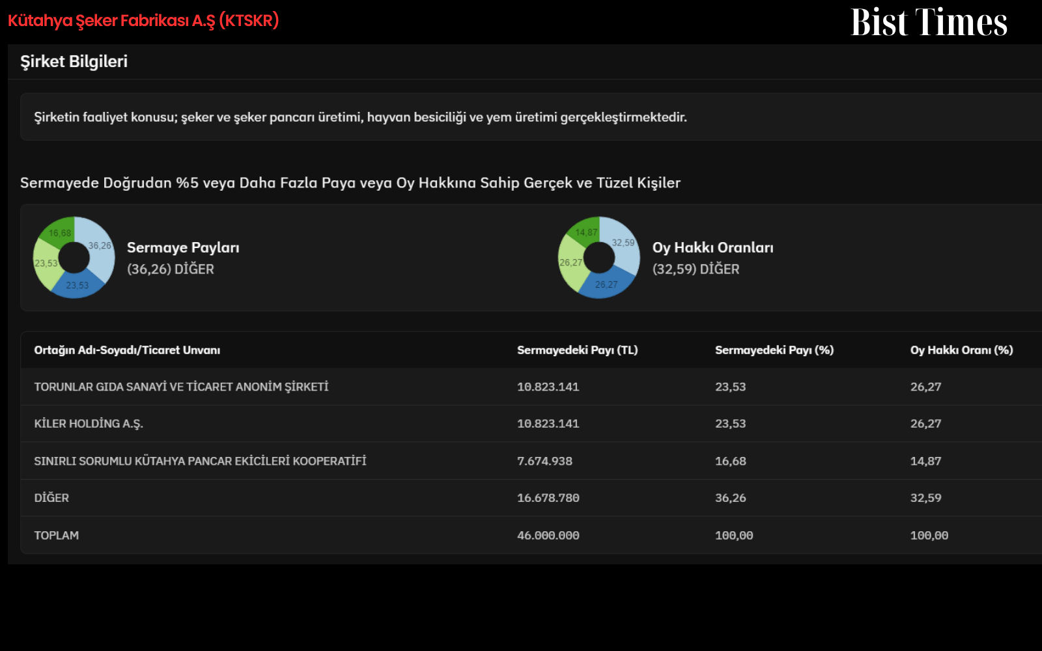Sort by Sermayedeki Payı (%) column header
1042x651 pixels.
click(774, 350)
